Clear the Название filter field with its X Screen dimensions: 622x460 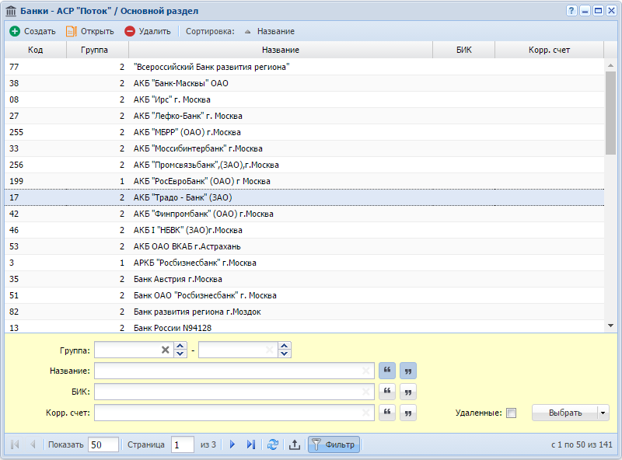(365, 371)
